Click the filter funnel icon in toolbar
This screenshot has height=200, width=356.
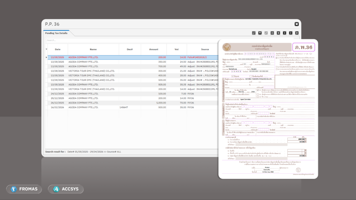tap(260, 33)
